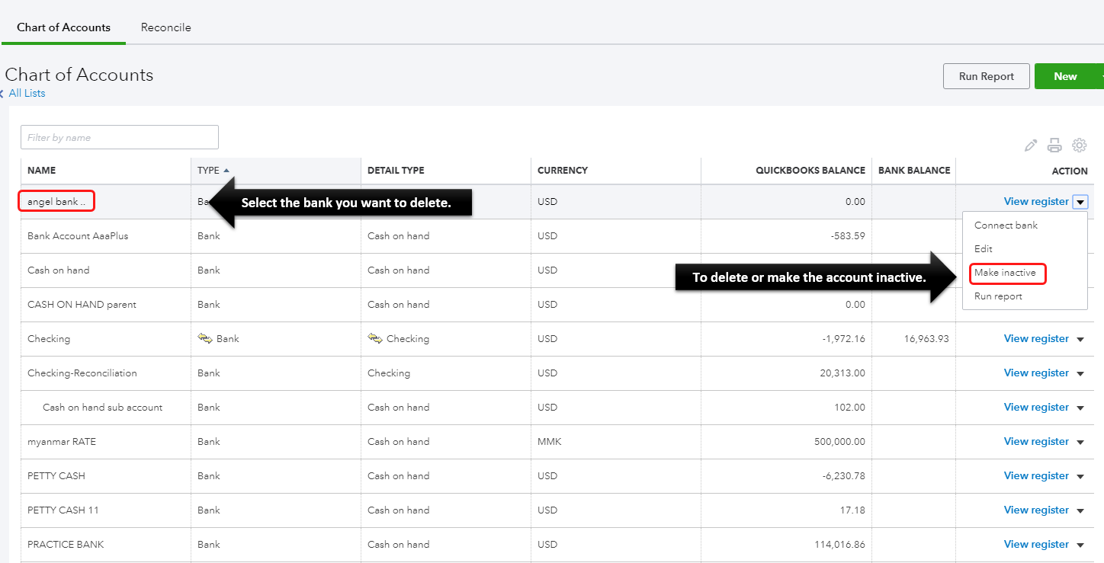Click the TYPE column sort arrow
The image size is (1104, 563).
pyautogui.click(x=226, y=171)
